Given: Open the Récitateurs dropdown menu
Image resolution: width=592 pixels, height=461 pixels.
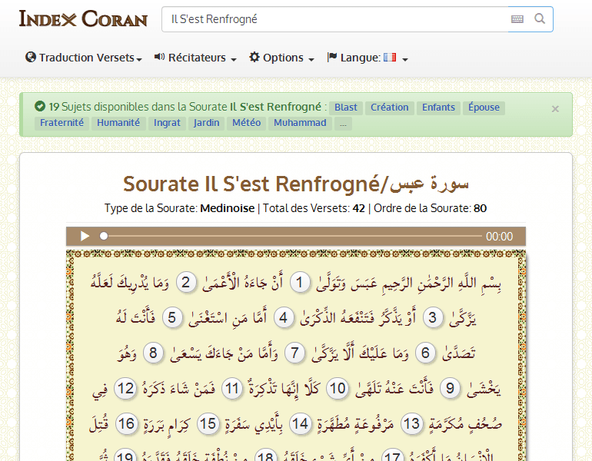Looking at the screenshot, I should tap(195, 58).
